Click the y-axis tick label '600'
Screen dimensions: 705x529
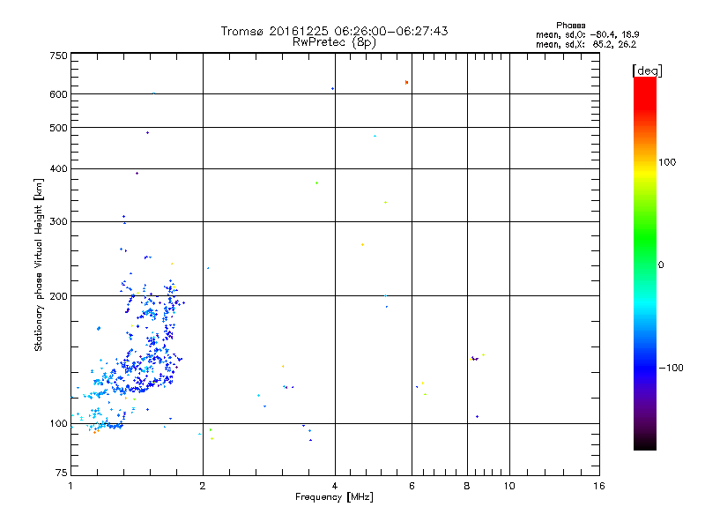pyautogui.click(x=58, y=94)
